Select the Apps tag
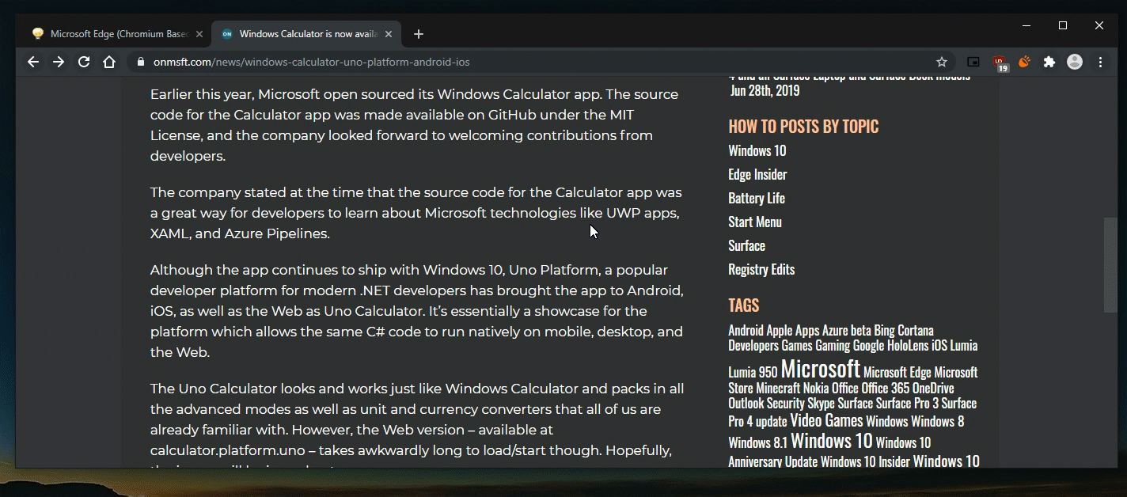Viewport: 1127px width, 497px height. [807, 330]
